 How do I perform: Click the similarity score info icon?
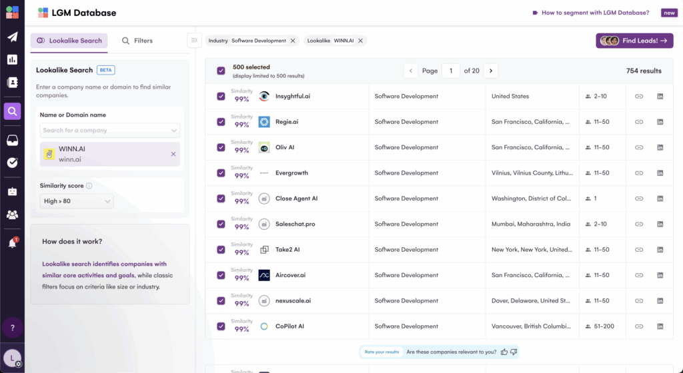coord(89,186)
